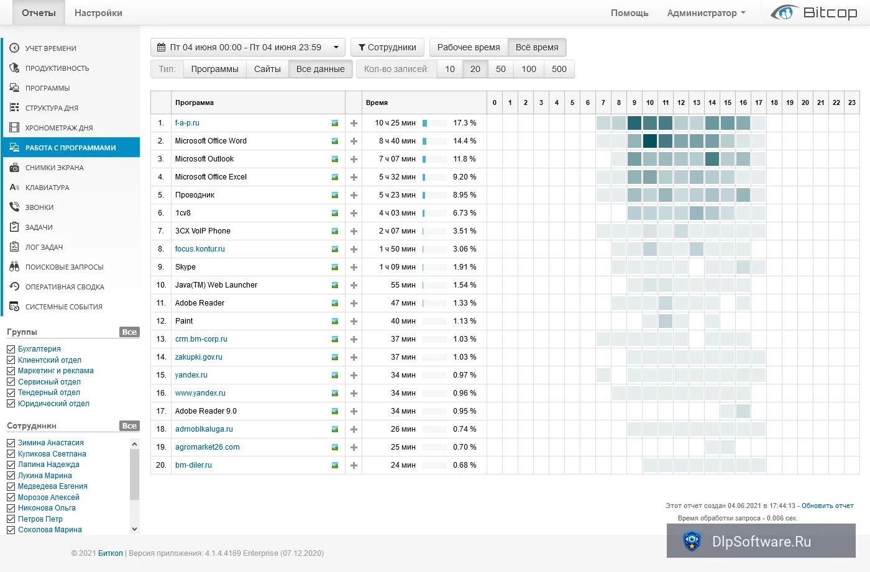Expand the Проводник row with plus
This screenshot has height=572, width=870.
point(354,195)
